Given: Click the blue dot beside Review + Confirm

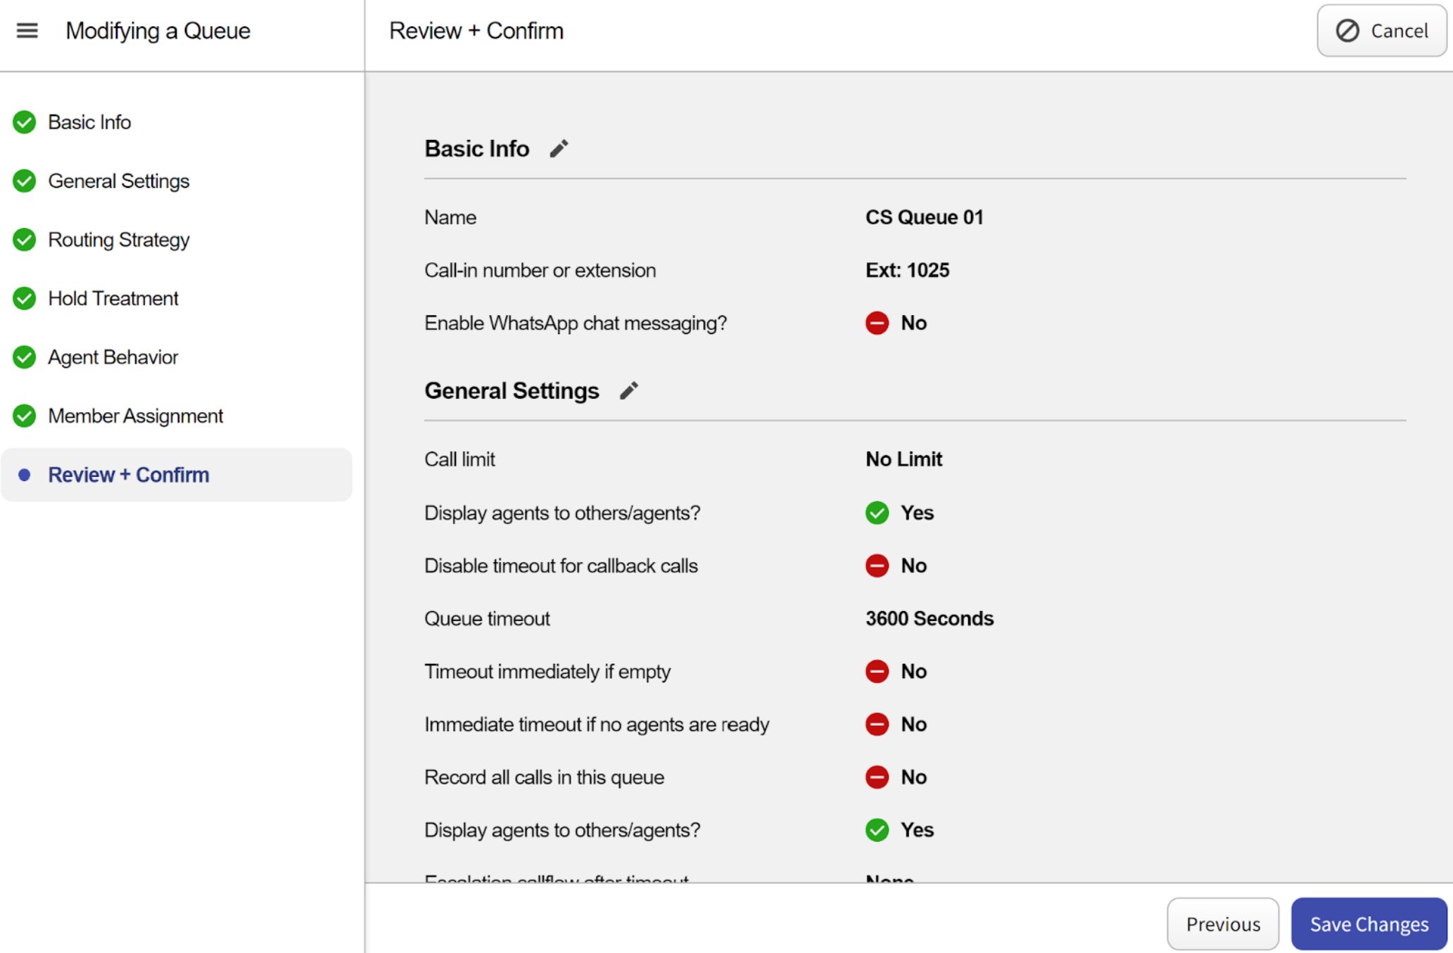Looking at the screenshot, I should pos(25,475).
